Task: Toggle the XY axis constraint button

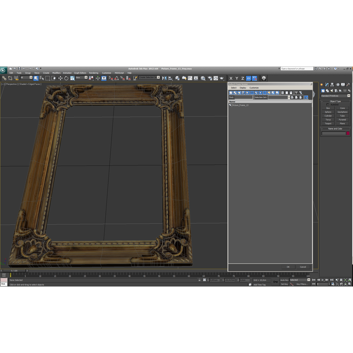Action: point(249,78)
